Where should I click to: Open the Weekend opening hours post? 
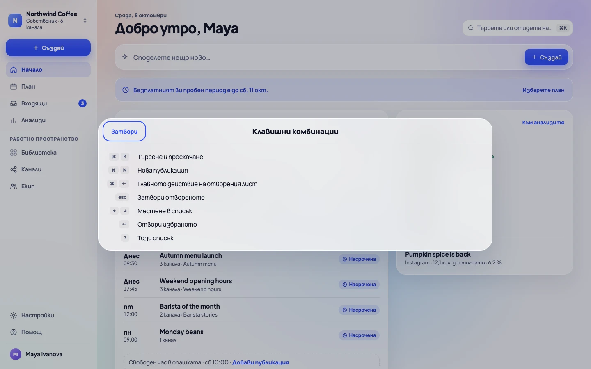[x=251, y=285]
